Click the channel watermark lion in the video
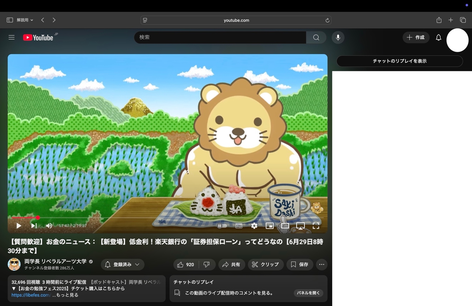The image size is (472, 306). click(x=317, y=208)
